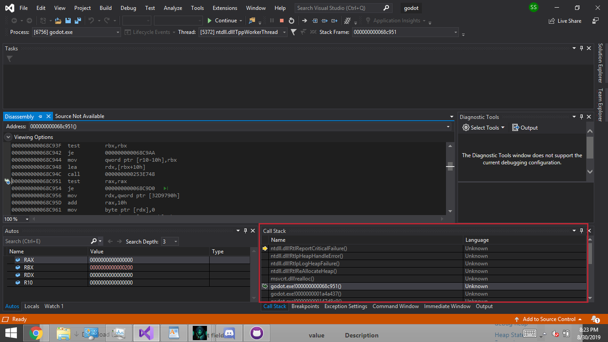Click the Step Out icon
The height and width of the screenshot is (342, 608).
click(334, 21)
